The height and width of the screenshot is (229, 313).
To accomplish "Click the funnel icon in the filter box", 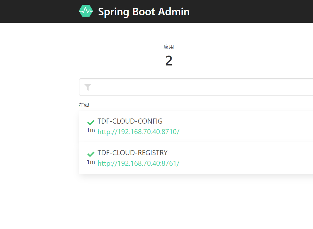I will (87, 87).
